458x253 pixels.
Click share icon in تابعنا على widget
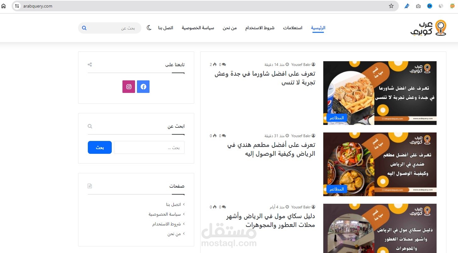tap(90, 65)
